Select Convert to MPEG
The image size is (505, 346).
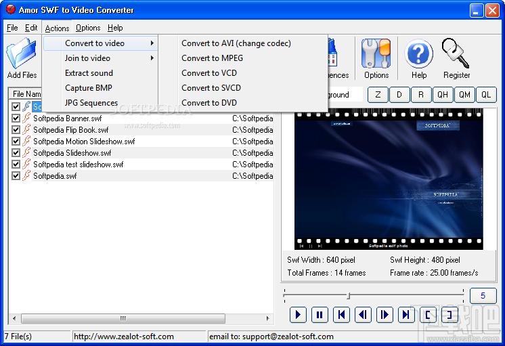(213, 58)
